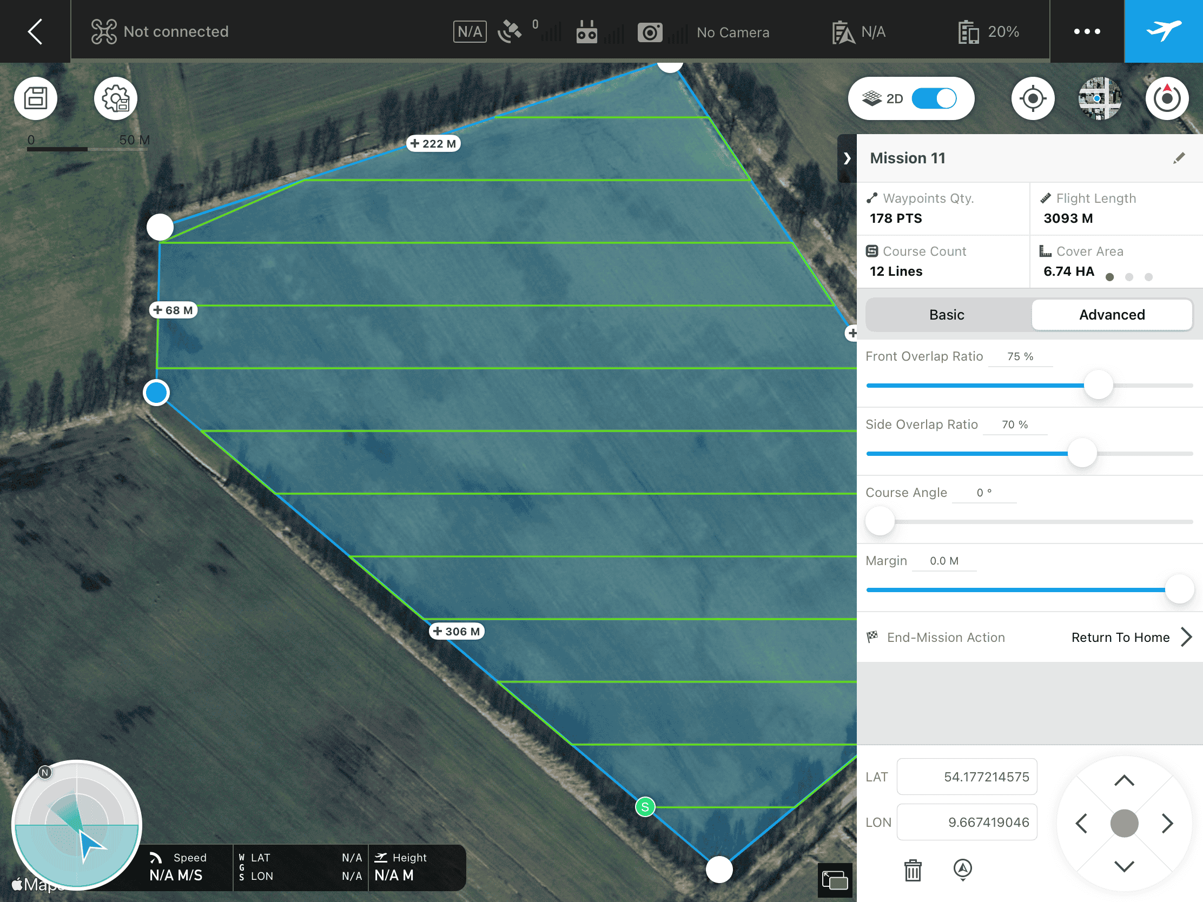The width and height of the screenshot is (1203, 902).
Task: Tap the screen-swap camera view icon
Action: coord(835,880)
